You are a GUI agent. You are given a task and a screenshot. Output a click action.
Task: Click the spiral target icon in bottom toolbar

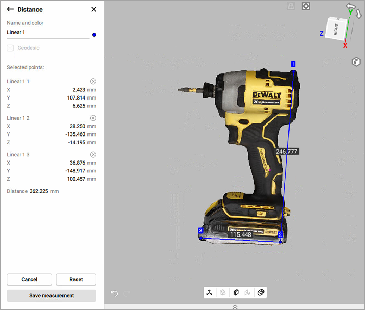tap(261, 293)
